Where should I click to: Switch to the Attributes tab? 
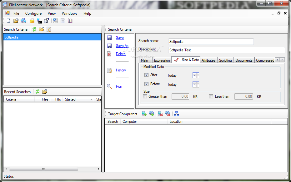click(208, 60)
